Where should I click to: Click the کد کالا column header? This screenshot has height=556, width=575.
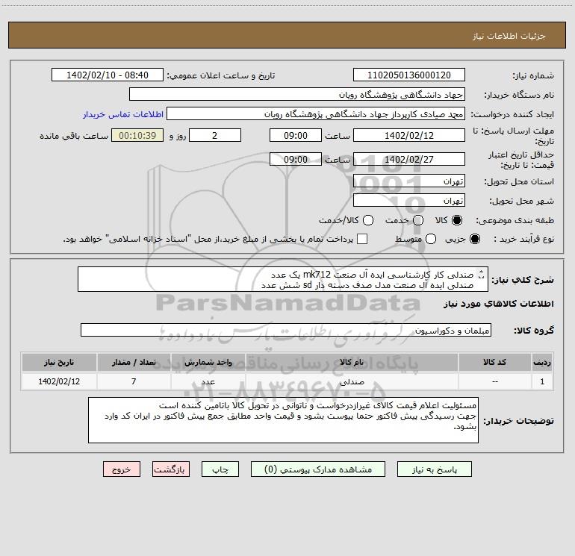(494, 362)
